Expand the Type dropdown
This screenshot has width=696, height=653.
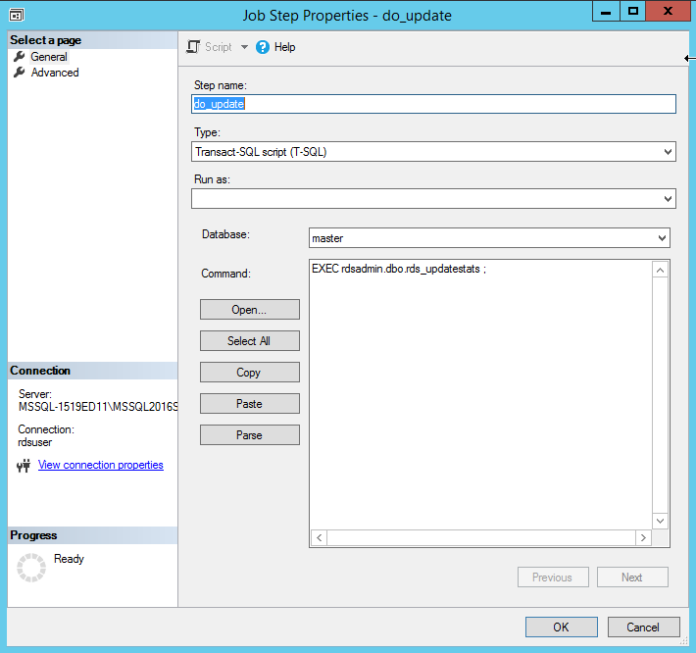668,152
